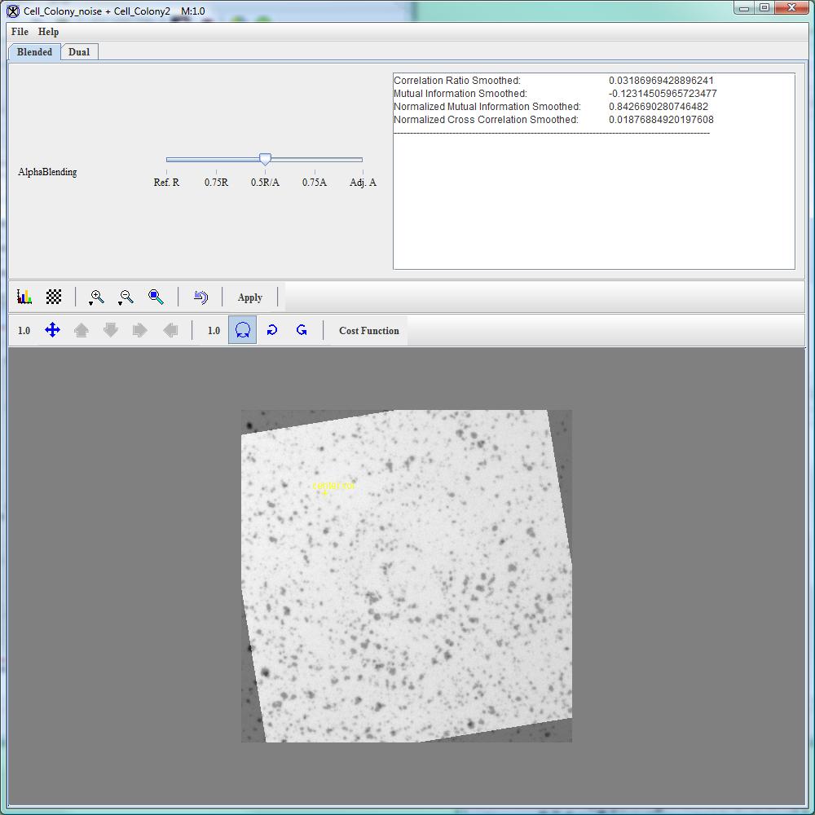The width and height of the screenshot is (815, 815).
Task: Click the yellow center marker on image
Action: [x=325, y=492]
